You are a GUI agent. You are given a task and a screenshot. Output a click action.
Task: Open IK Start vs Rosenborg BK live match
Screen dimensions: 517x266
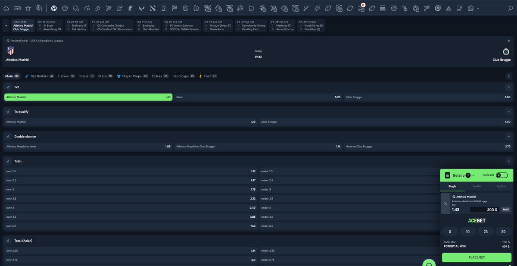pos(50,25)
